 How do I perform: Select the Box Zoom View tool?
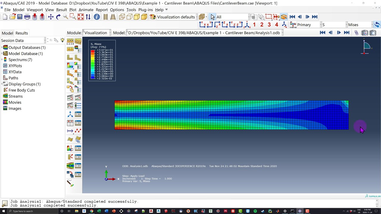pyautogui.click(x=73, y=17)
